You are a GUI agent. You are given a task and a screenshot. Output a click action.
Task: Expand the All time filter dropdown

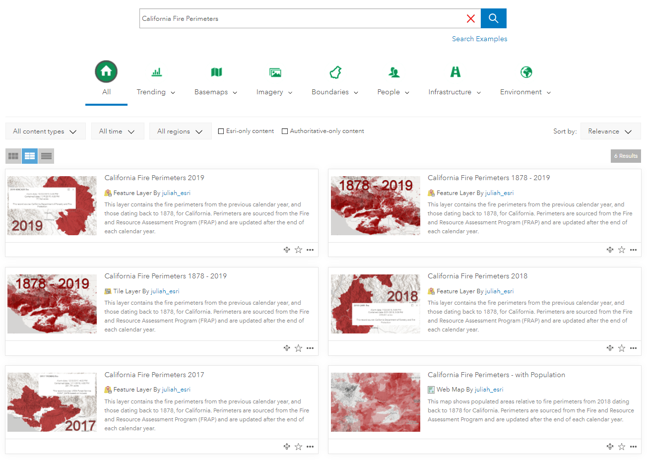pyautogui.click(x=118, y=131)
